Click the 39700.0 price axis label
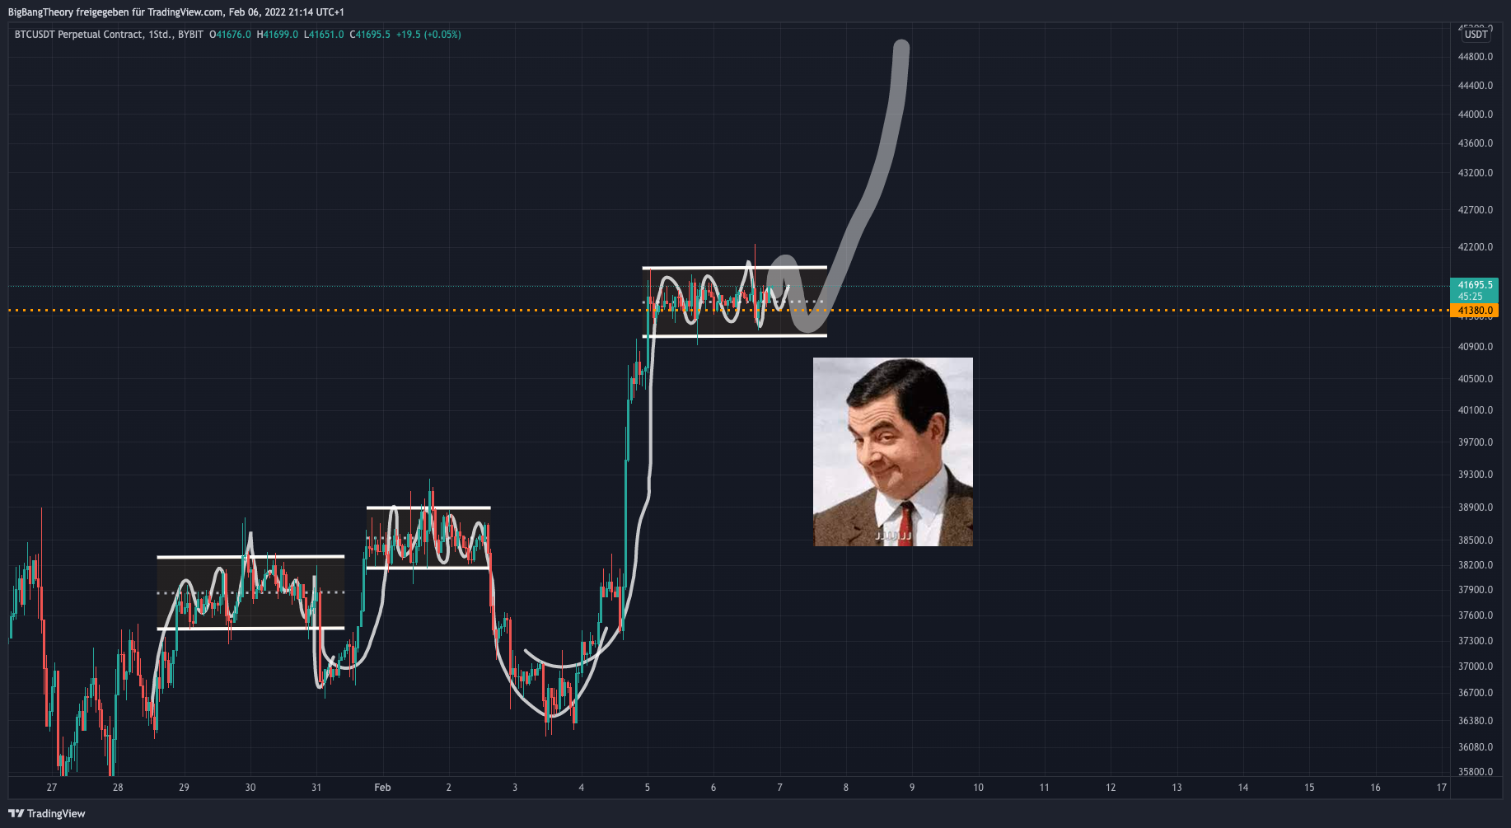 click(1476, 442)
